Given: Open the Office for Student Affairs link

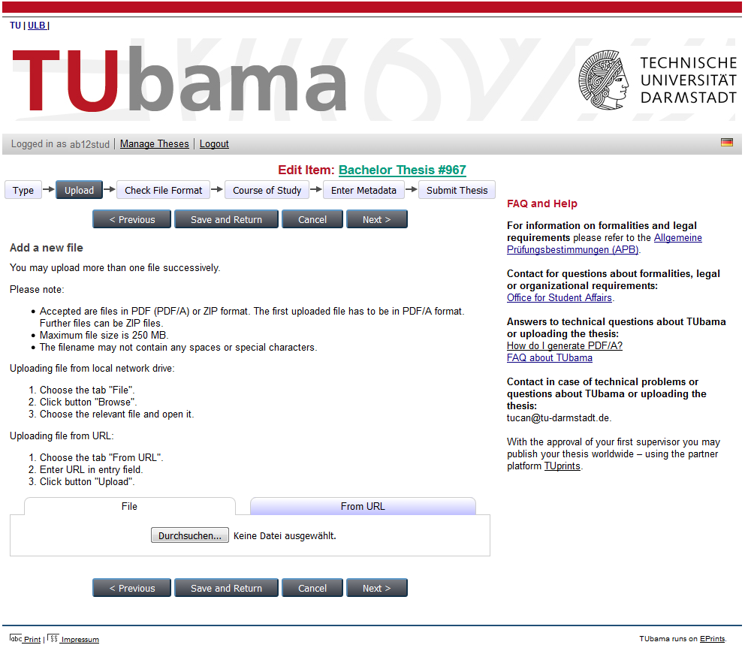Looking at the screenshot, I should click(560, 298).
